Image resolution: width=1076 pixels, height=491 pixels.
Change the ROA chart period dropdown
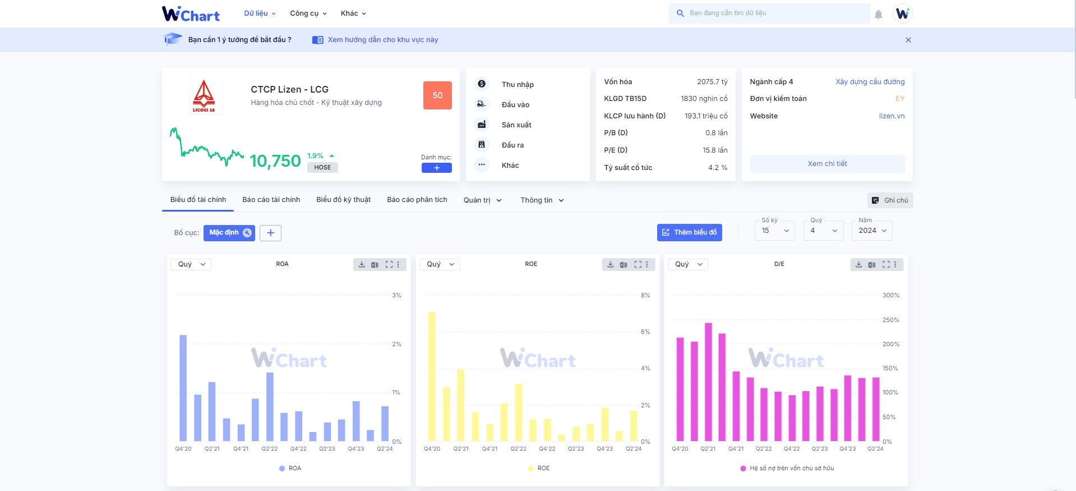click(x=191, y=264)
